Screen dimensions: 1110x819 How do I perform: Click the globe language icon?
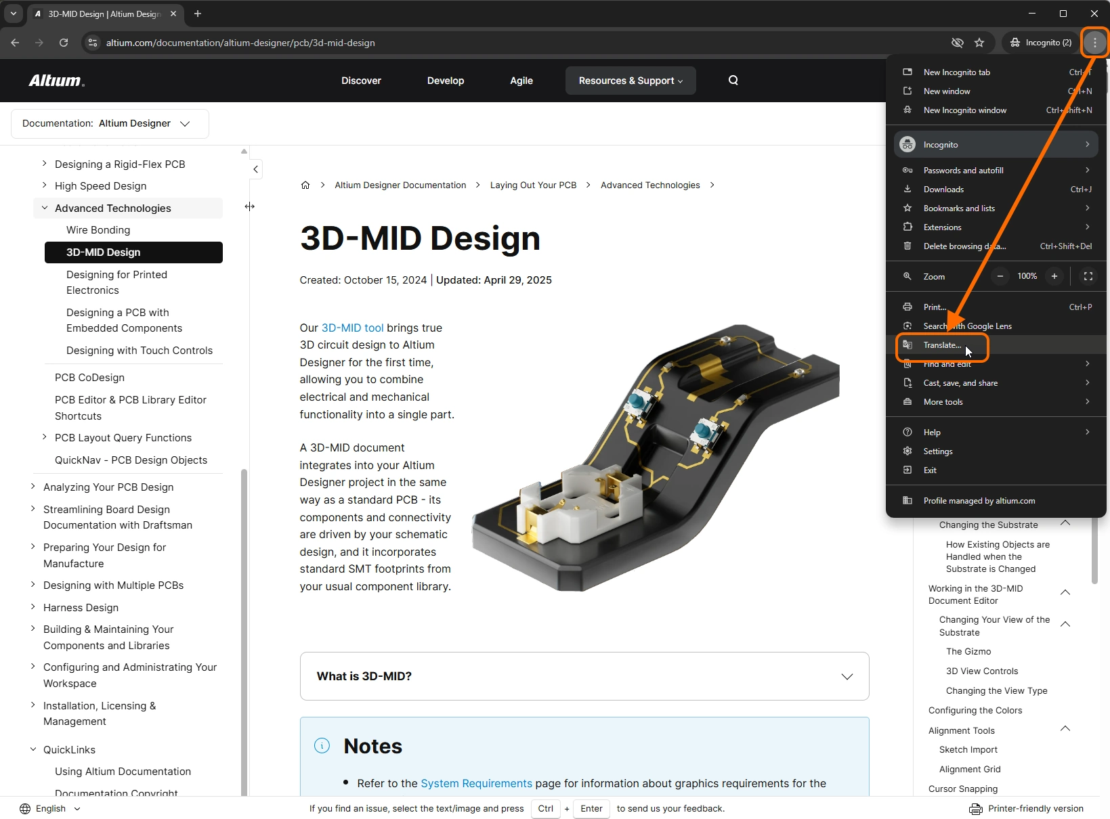pos(25,809)
